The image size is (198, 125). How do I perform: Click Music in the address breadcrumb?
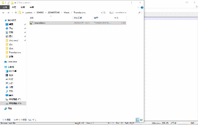click(66, 13)
